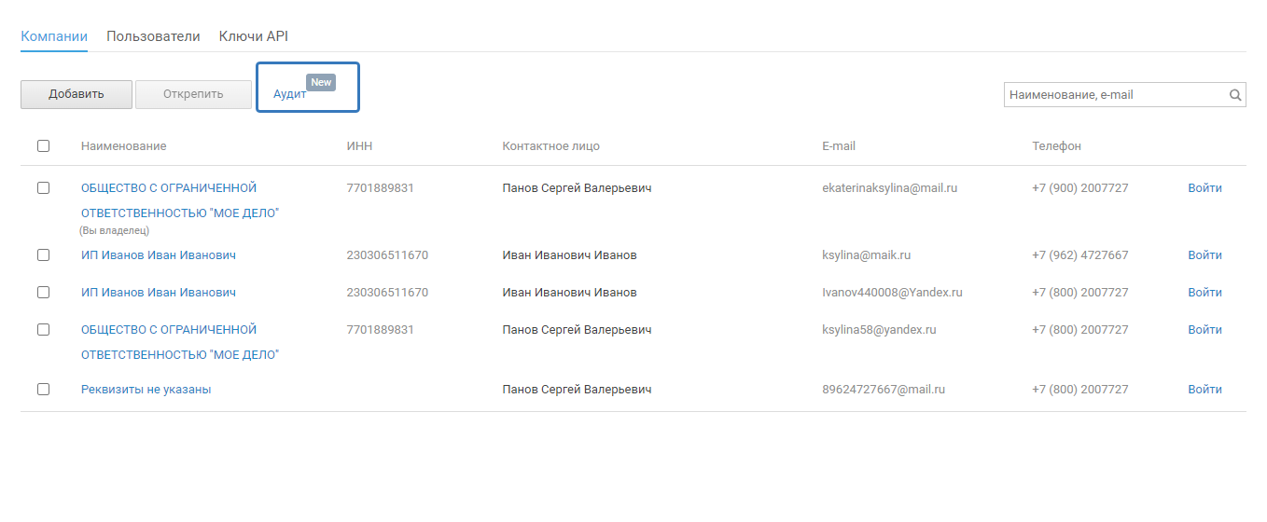Screen dimensions: 1267x522
Task: Open the company marked Вы владелец
Action: tap(169, 188)
